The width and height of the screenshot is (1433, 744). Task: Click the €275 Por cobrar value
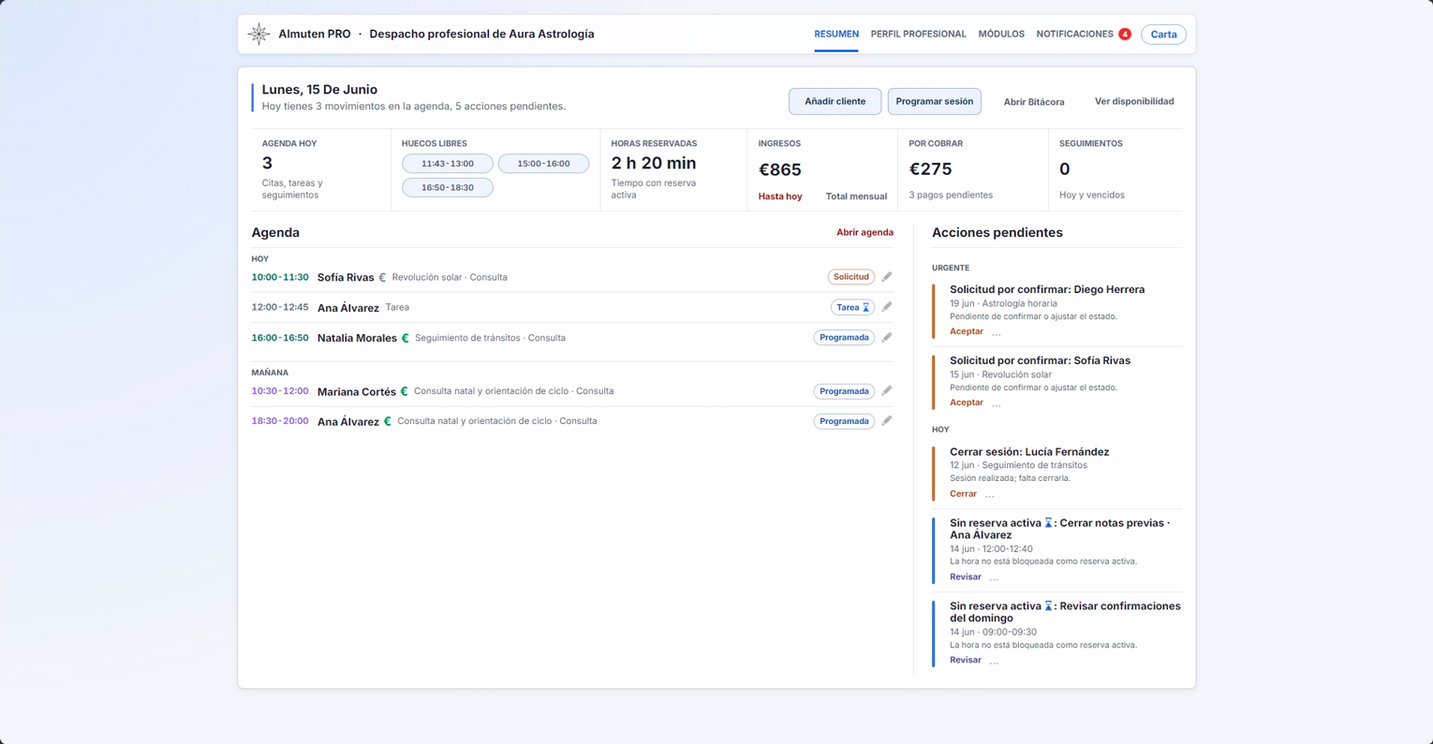click(931, 169)
